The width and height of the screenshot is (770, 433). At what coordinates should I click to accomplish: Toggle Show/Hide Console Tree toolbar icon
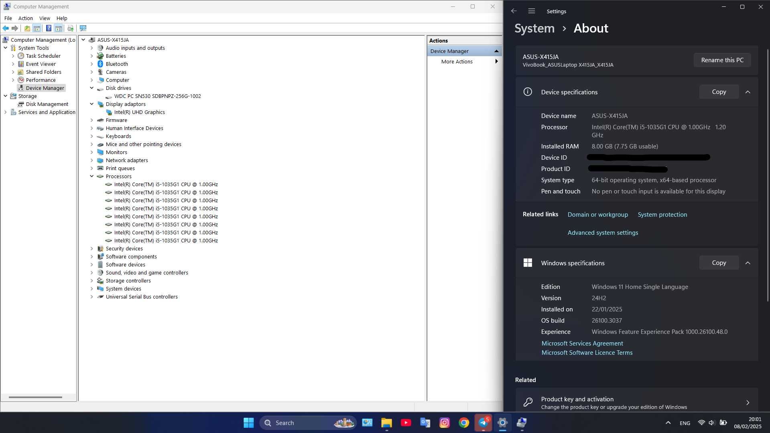(37, 28)
